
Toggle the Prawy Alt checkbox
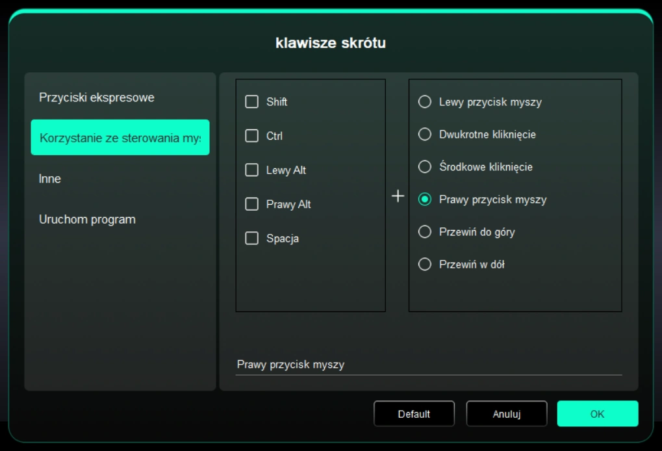(251, 204)
